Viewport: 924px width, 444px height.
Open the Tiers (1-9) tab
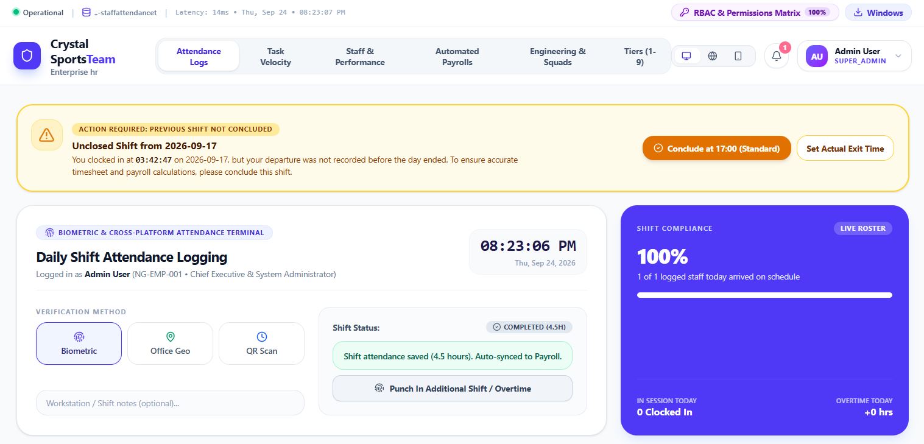pos(640,56)
